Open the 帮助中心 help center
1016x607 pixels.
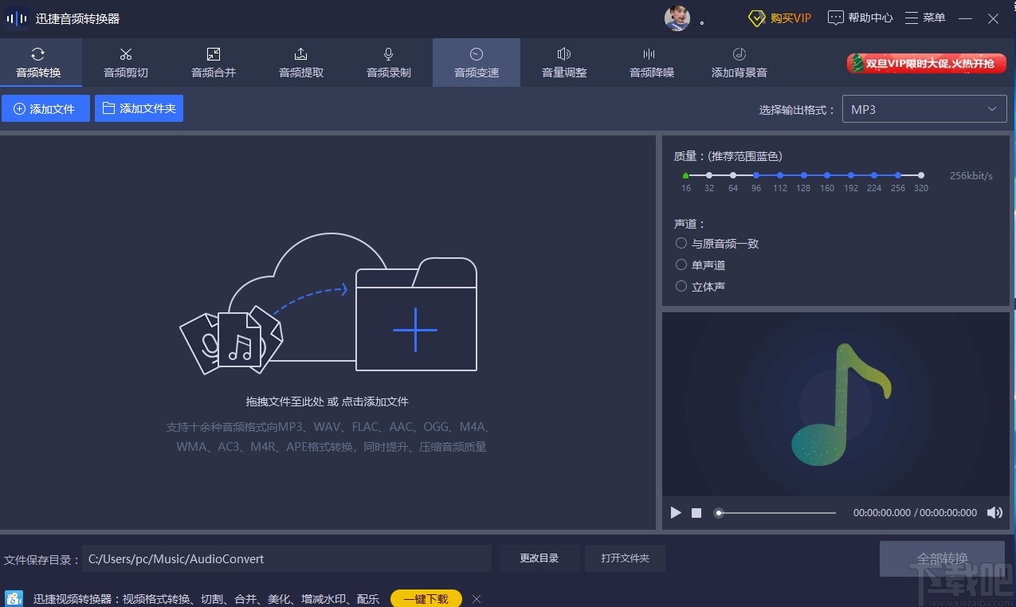point(859,17)
